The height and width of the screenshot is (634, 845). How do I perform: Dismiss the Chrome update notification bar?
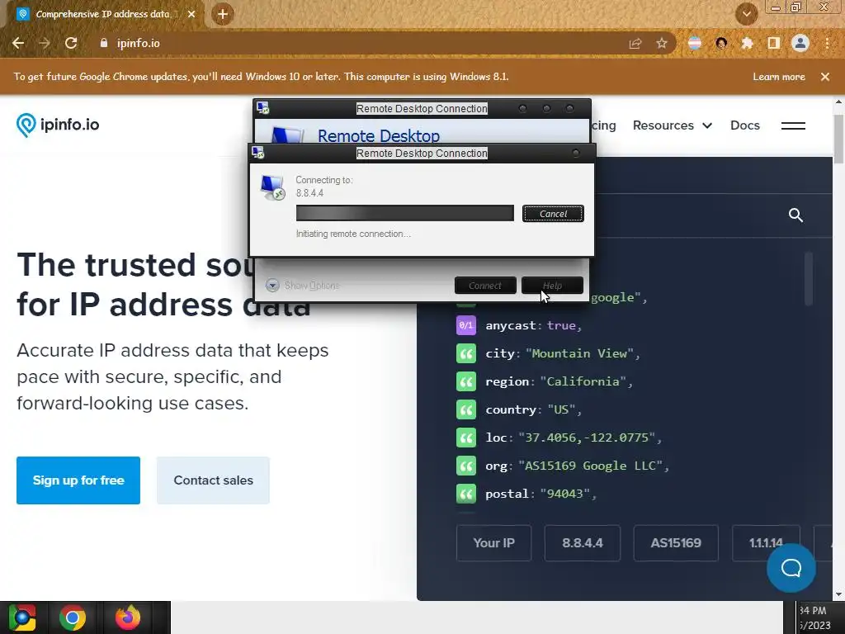coord(825,77)
